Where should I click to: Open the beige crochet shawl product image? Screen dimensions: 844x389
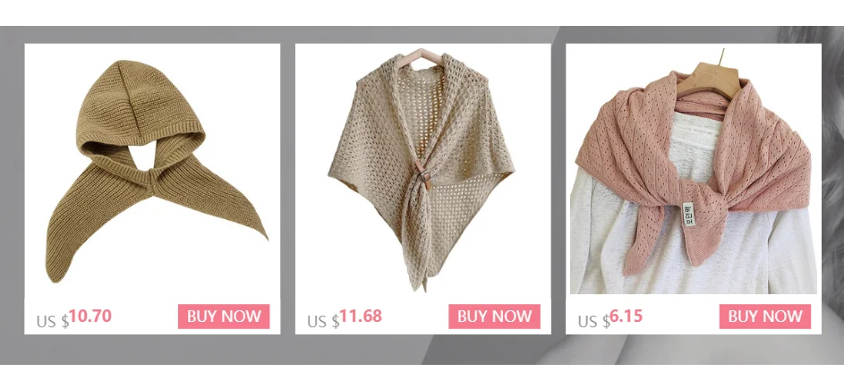[x=422, y=170]
